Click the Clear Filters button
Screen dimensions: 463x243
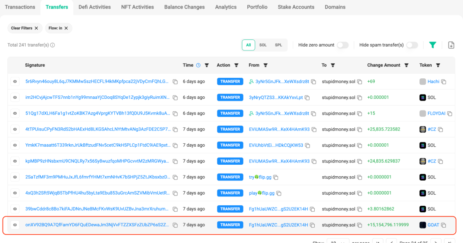(x=25, y=28)
